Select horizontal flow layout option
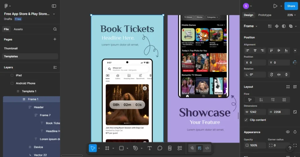Screen dimensions: 300x157 pos(273,100)
